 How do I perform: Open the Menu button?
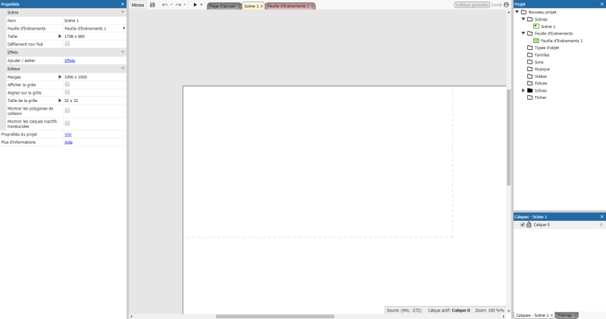137,5
